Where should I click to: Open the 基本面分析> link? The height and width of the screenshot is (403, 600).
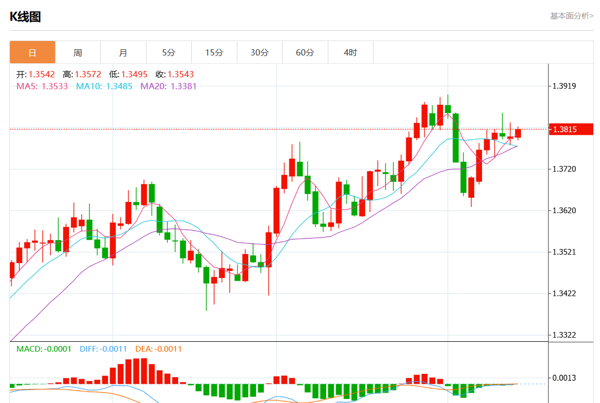571,16
